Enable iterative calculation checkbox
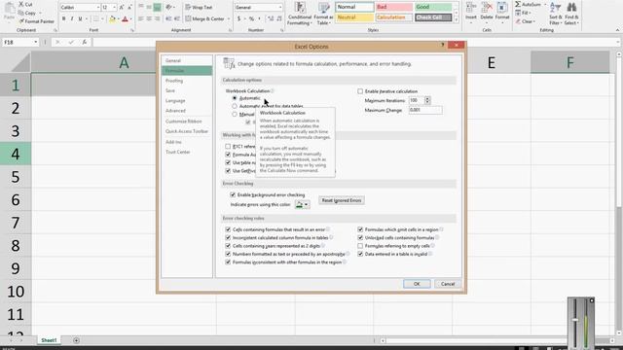The width and height of the screenshot is (623, 350). [x=360, y=91]
